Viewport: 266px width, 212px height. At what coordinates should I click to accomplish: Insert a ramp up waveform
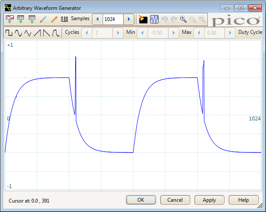click(37, 33)
